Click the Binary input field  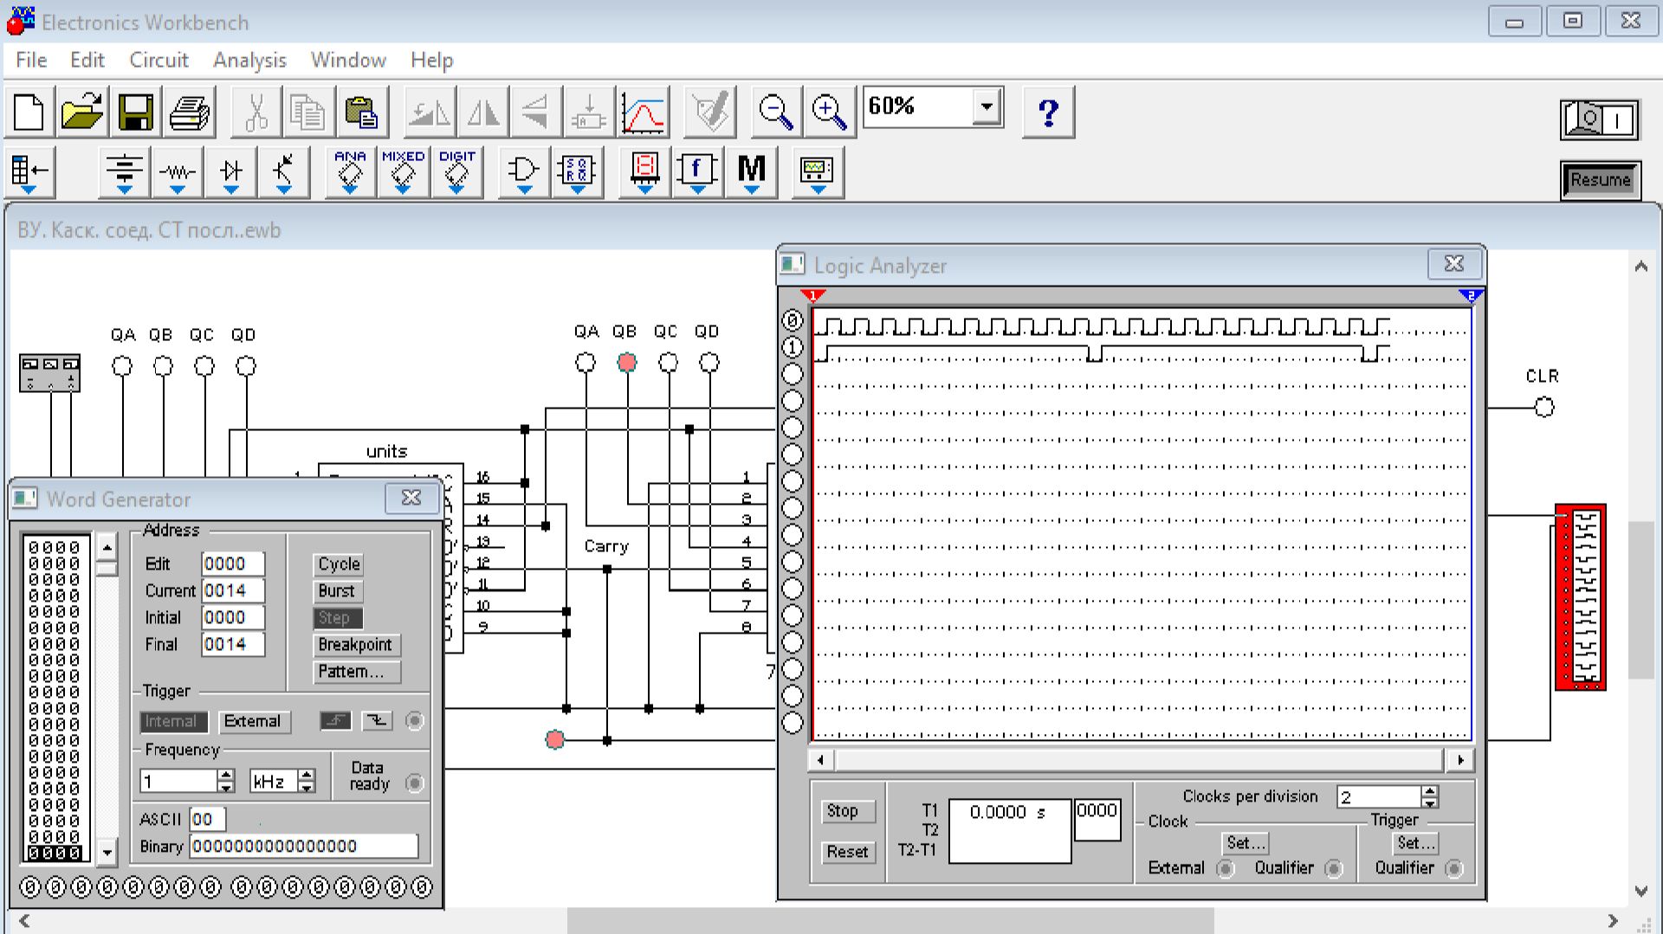tap(303, 846)
